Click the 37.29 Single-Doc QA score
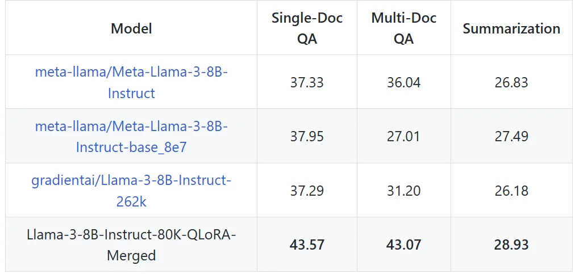Screen dimensions: 575x274 pyautogui.click(x=307, y=191)
